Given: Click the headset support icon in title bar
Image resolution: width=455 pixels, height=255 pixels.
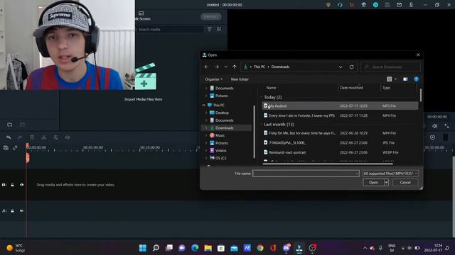Looking at the screenshot, I should (x=340, y=5).
